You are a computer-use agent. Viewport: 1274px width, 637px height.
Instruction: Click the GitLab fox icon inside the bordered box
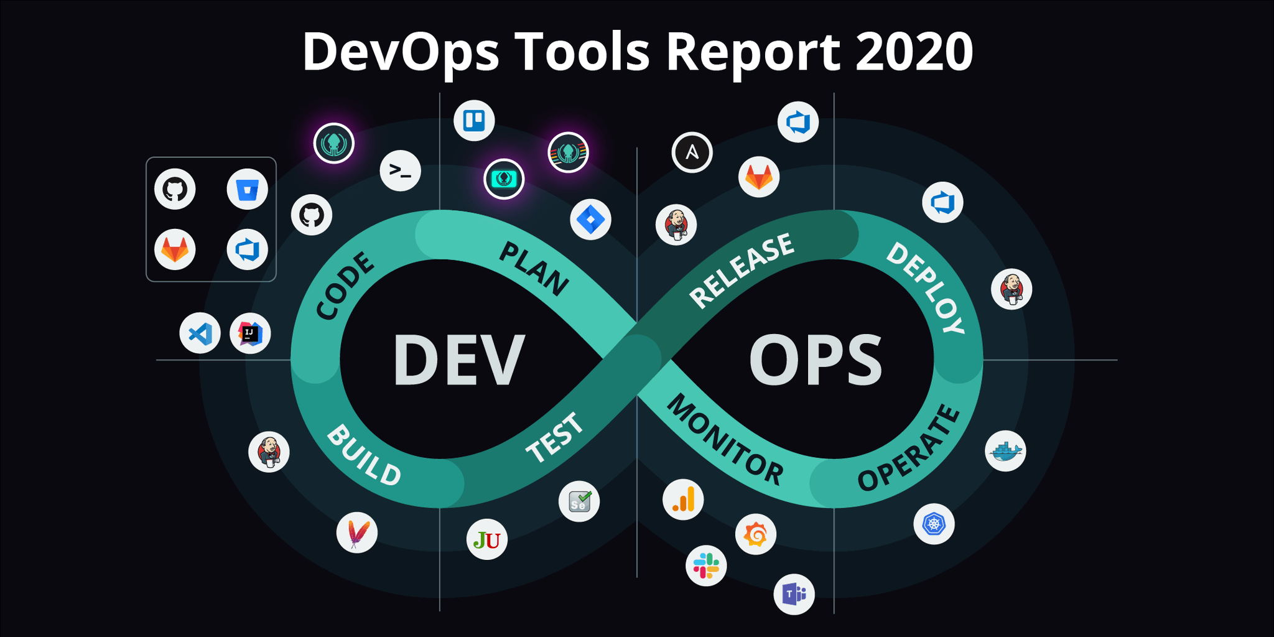coord(175,249)
